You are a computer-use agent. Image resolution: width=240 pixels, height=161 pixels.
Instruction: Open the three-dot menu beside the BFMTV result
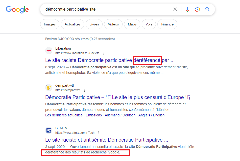(99, 133)
